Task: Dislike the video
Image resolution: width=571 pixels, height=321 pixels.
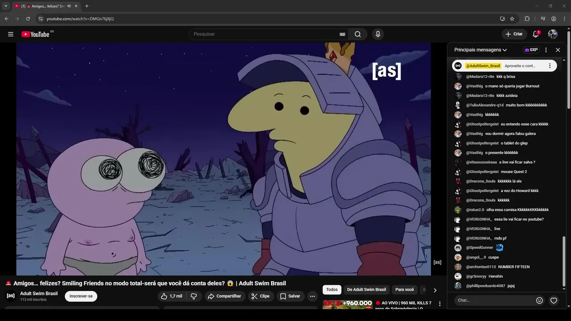Action: click(194, 296)
